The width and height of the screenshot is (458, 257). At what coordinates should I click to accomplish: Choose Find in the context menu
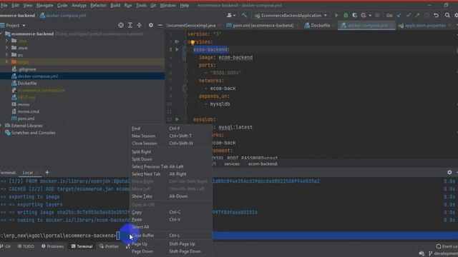pos(171,128)
